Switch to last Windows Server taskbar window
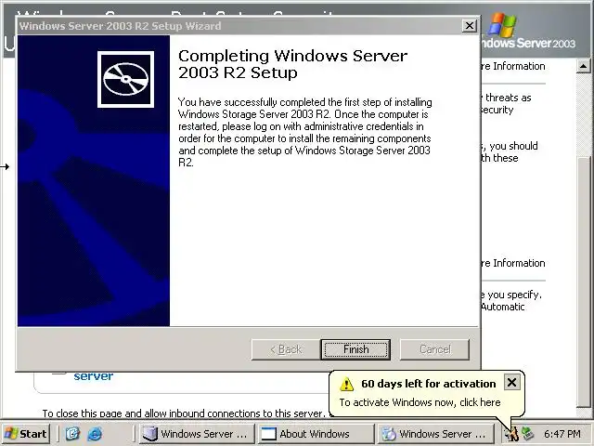The image size is (594, 446). [x=435, y=434]
